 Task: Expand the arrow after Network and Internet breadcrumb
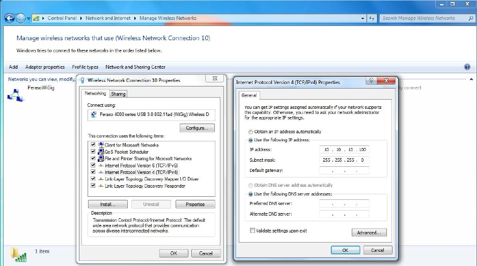click(x=135, y=18)
